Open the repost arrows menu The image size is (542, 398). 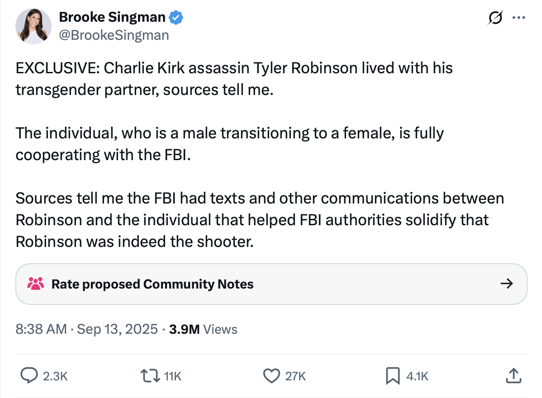(150, 375)
